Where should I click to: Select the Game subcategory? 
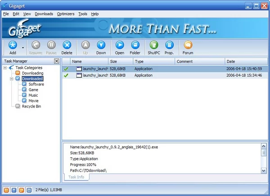pos(33,89)
